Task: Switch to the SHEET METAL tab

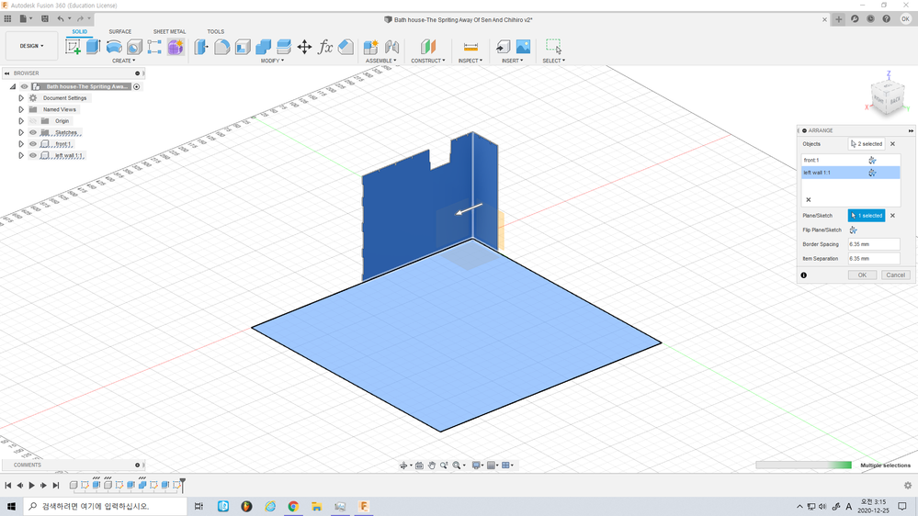Action: pos(169,31)
